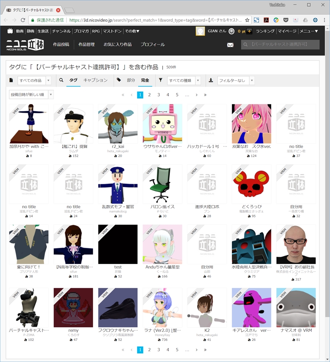330x362 pixels.
Task: Open the 【艦これ】提督 model thumbnail
Action: coord(73,124)
